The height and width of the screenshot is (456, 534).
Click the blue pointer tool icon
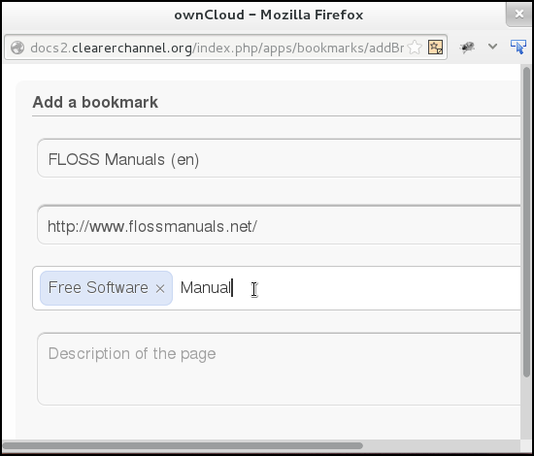[x=518, y=47]
